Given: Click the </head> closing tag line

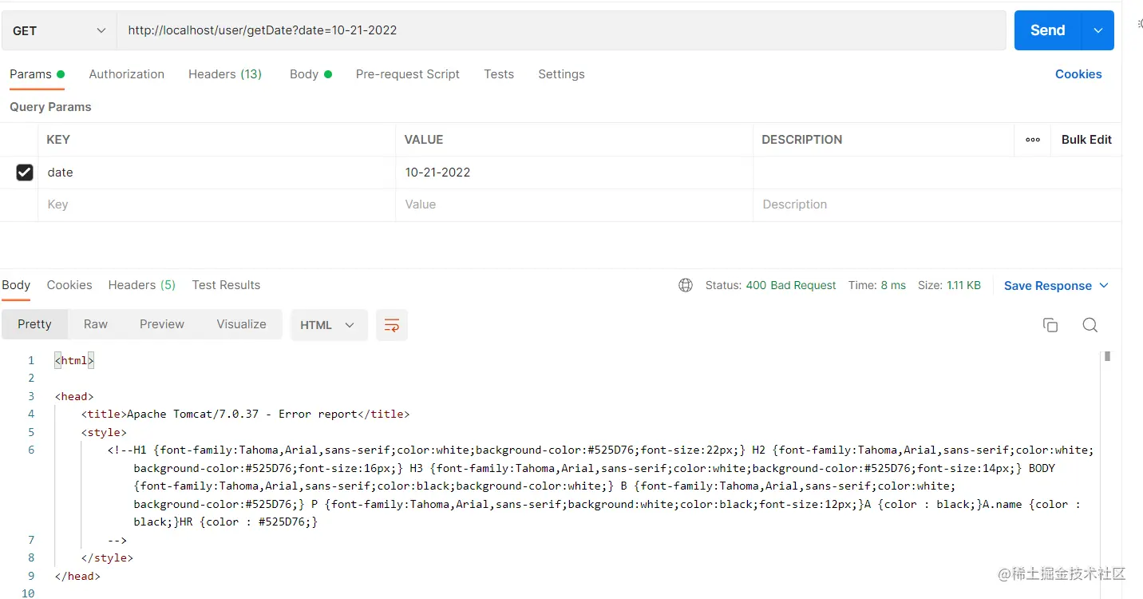Looking at the screenshot, I should click(78, 576).
